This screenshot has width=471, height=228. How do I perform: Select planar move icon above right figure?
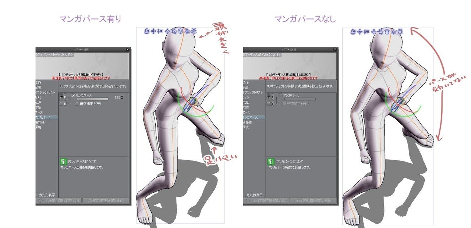coord(374,32)
